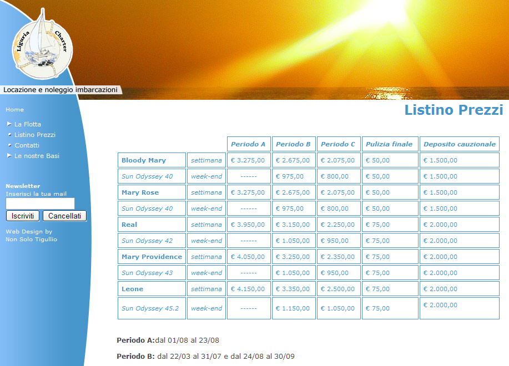Viewport: 509px width, 366px height.
Task: Click Sun Odyssey 45.2 price € 1.150,00
Action: click(294, 308)
